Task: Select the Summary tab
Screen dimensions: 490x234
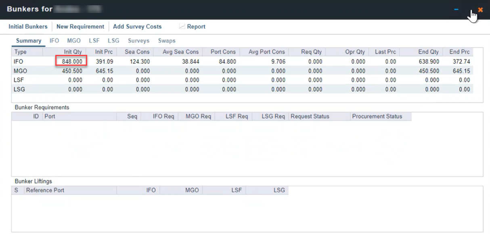Action: click(x=29, y=41)
